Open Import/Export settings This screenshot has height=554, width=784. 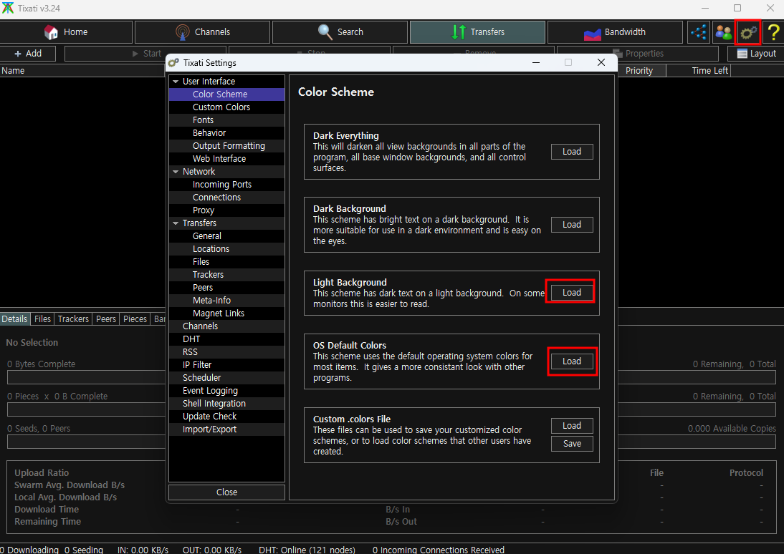[x=226, y=429]
